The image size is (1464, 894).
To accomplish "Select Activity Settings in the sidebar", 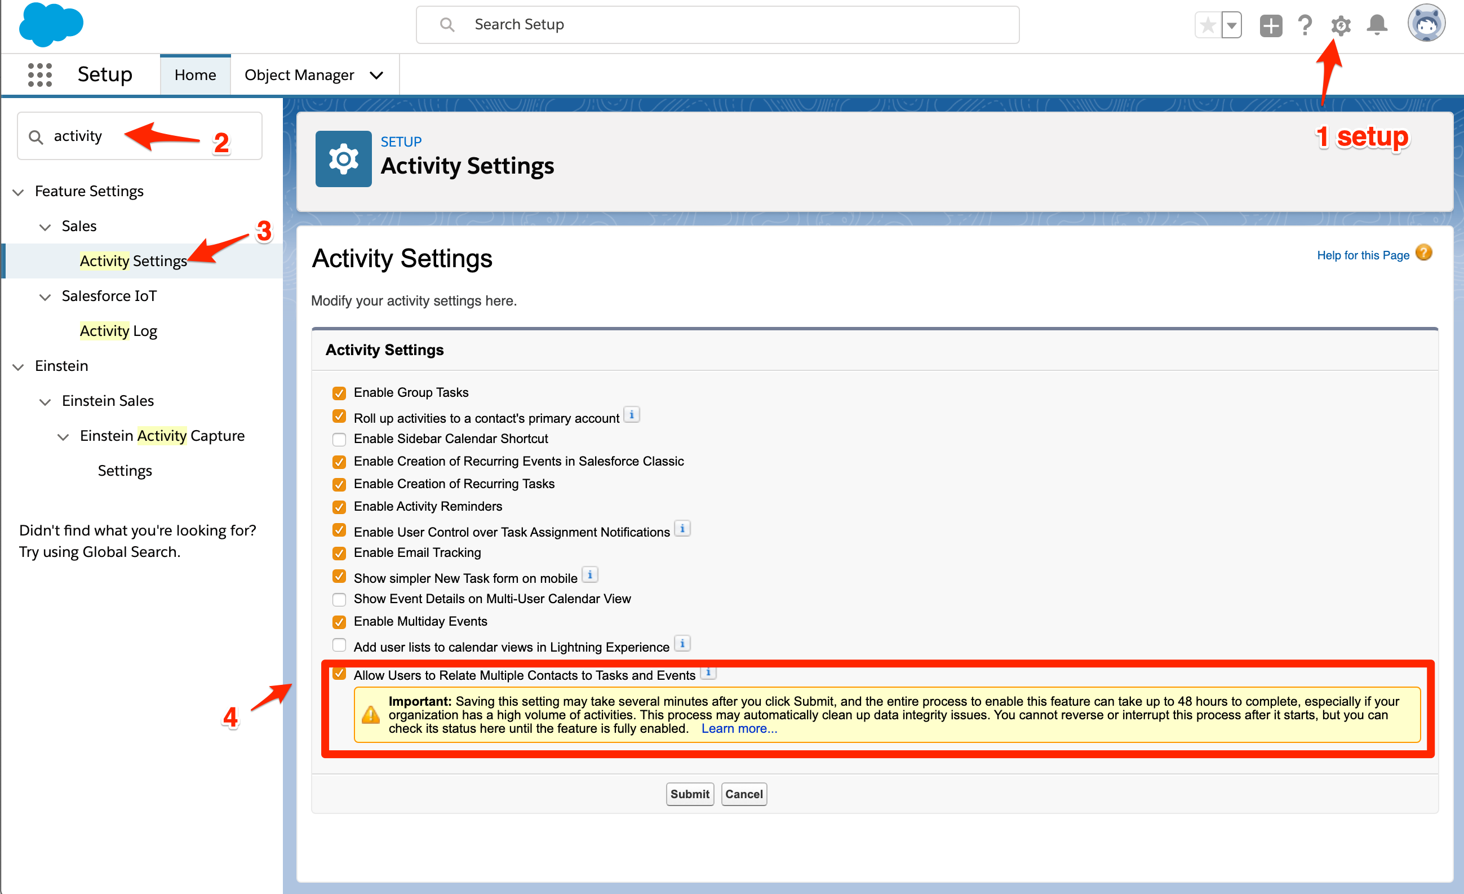I will pyautogui.click(x=133, y=261).
